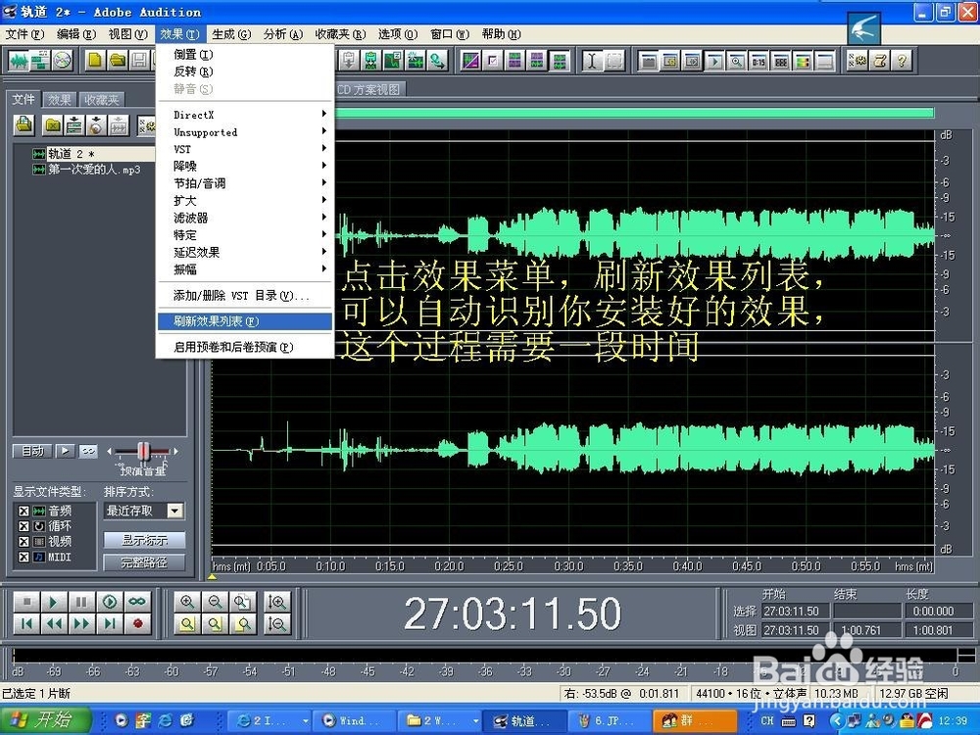Uncheck the 循环 file type checkbox
The width and height of the screenshot is (980, 735).
(x=24, y=526)
